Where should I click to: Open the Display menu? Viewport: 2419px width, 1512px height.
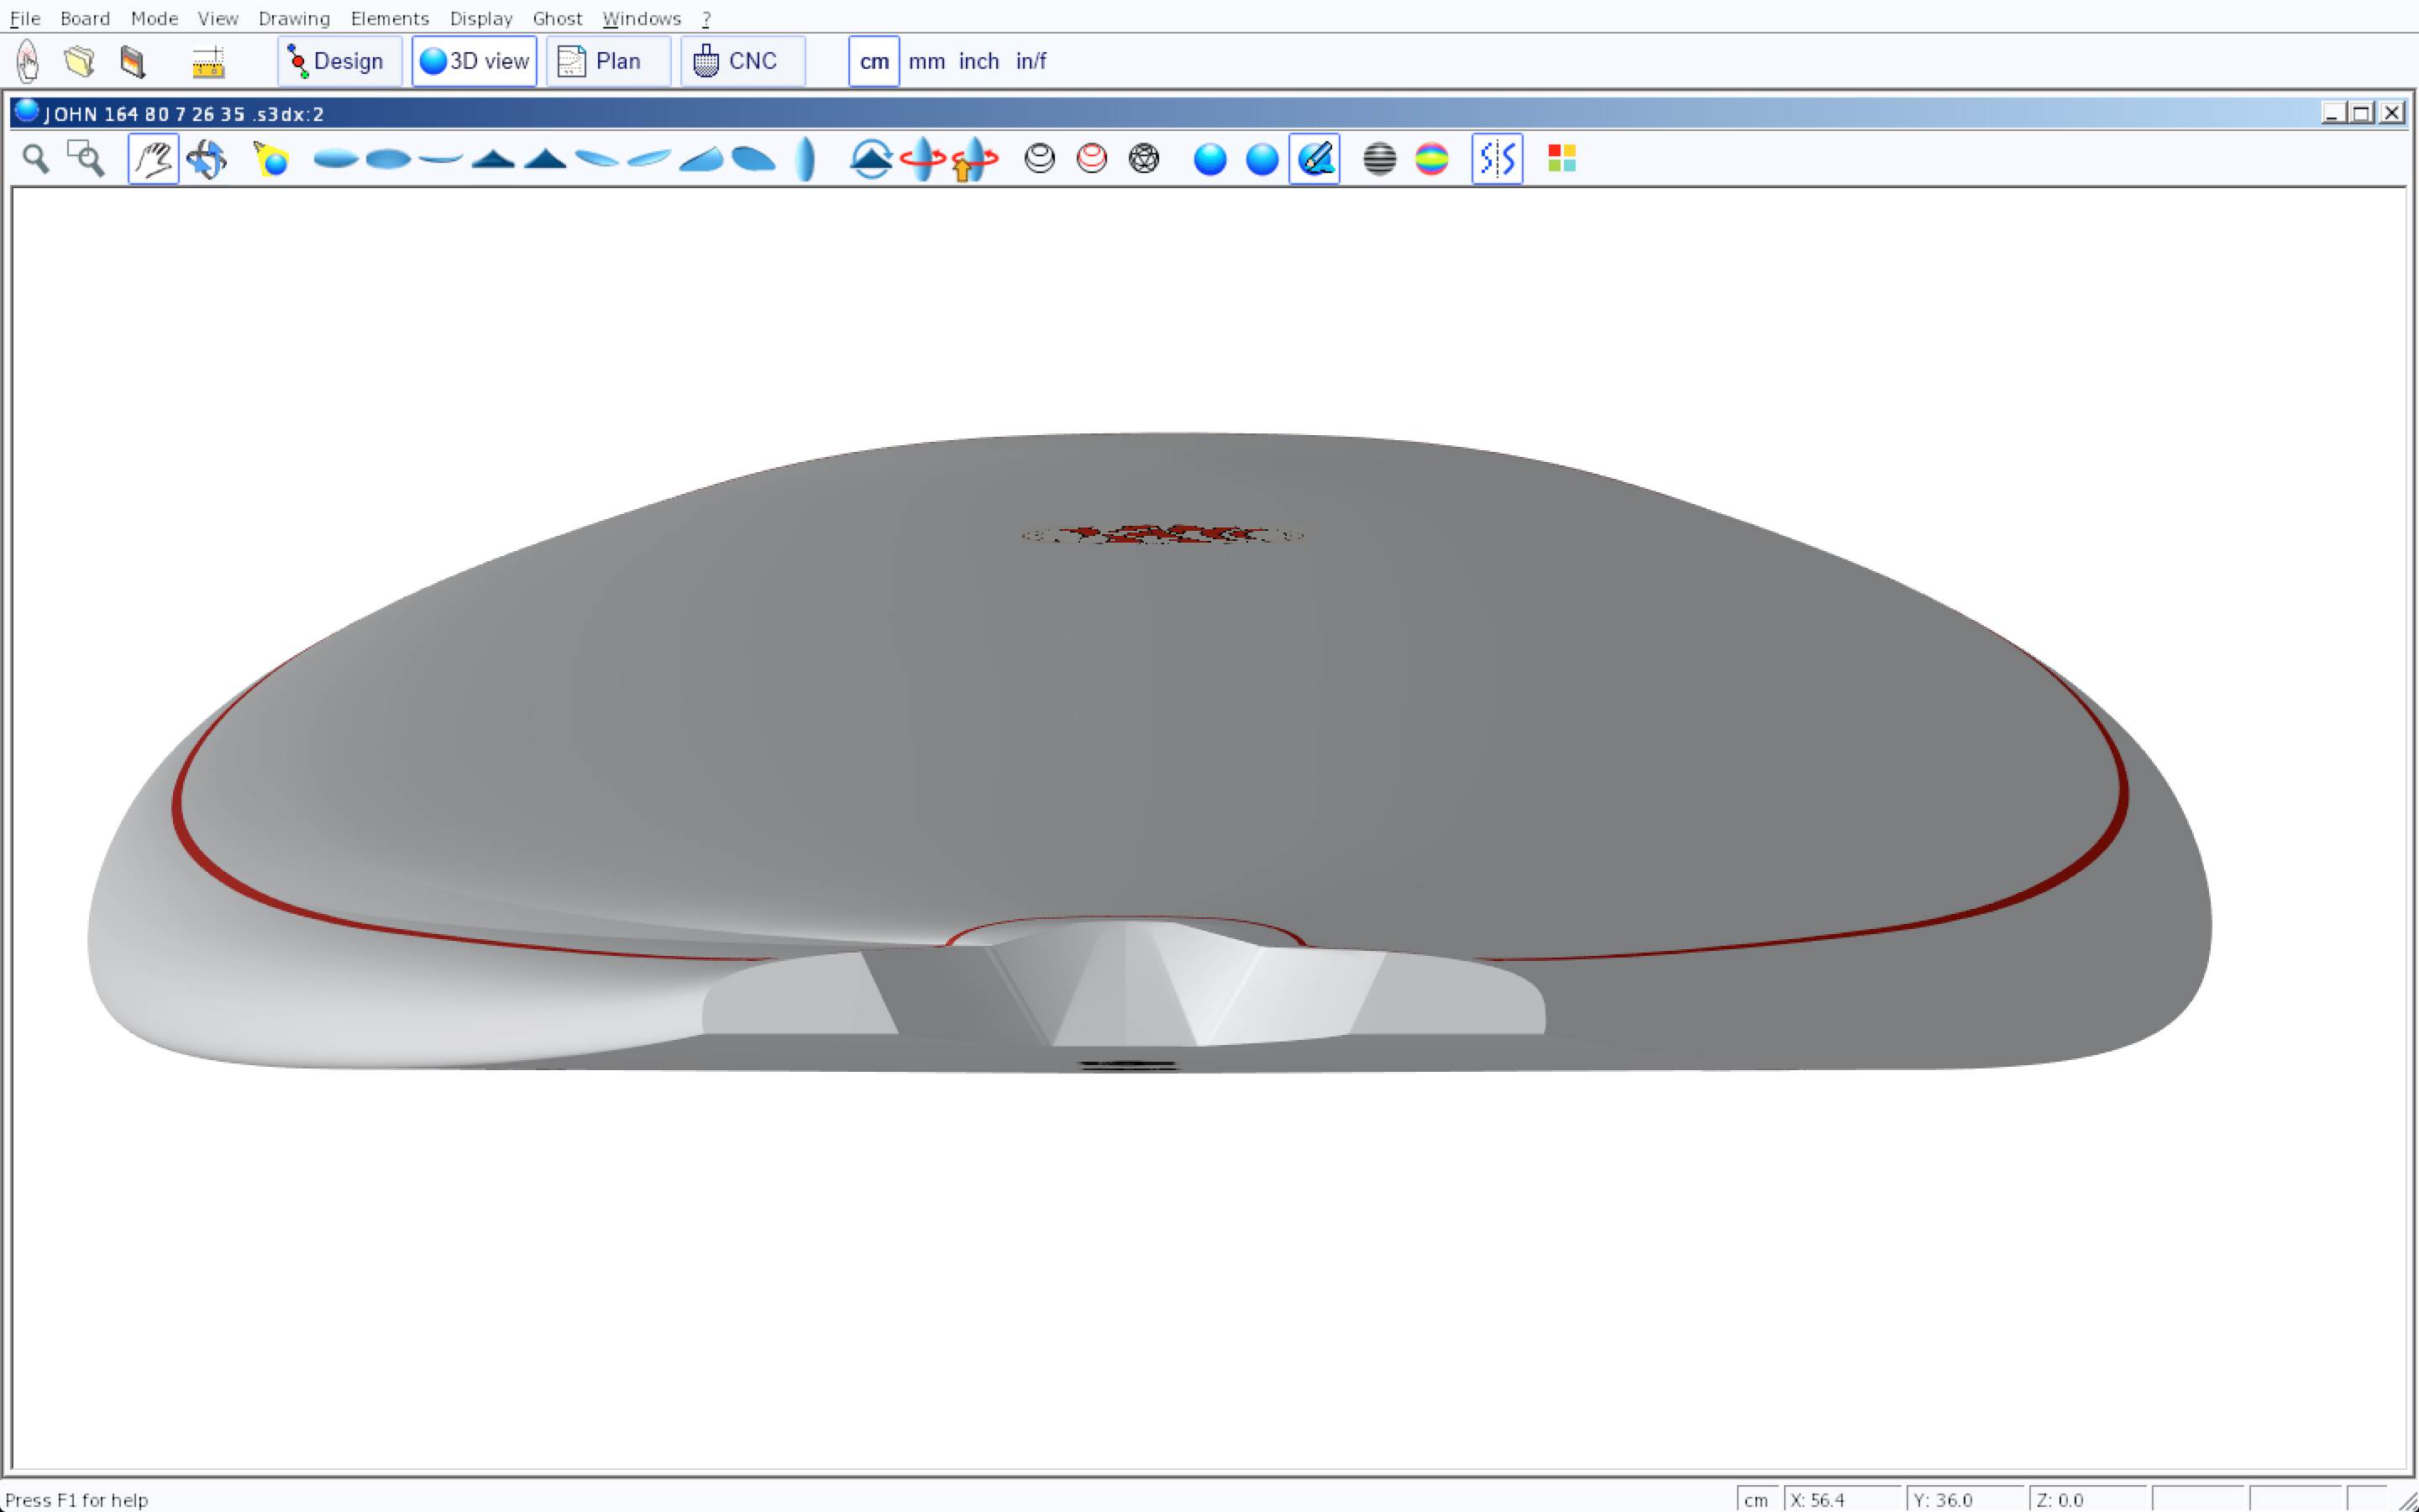coord(480,18)
